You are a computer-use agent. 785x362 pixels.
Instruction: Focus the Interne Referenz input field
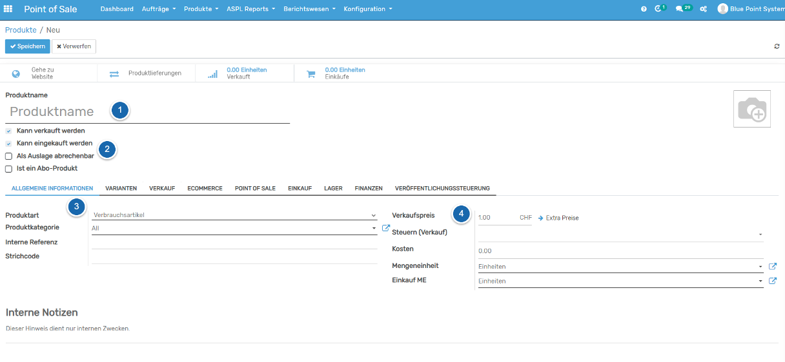coord(234,242)
